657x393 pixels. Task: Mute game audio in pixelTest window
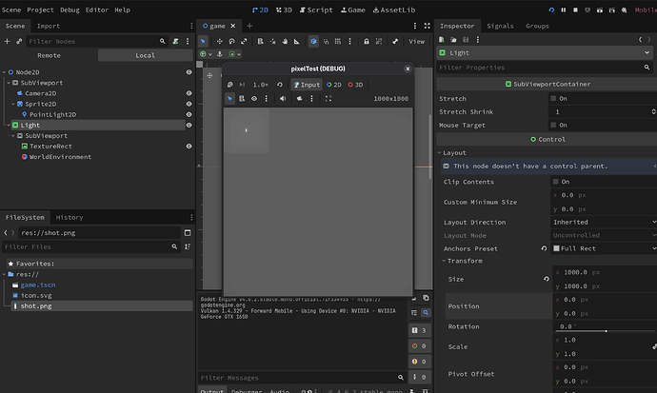point(283,99)
